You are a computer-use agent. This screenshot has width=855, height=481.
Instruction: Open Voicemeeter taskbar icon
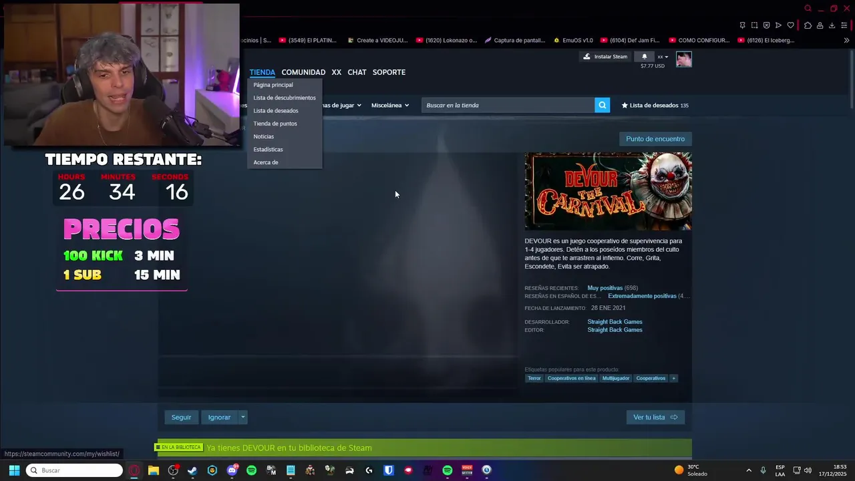point(467,470)
